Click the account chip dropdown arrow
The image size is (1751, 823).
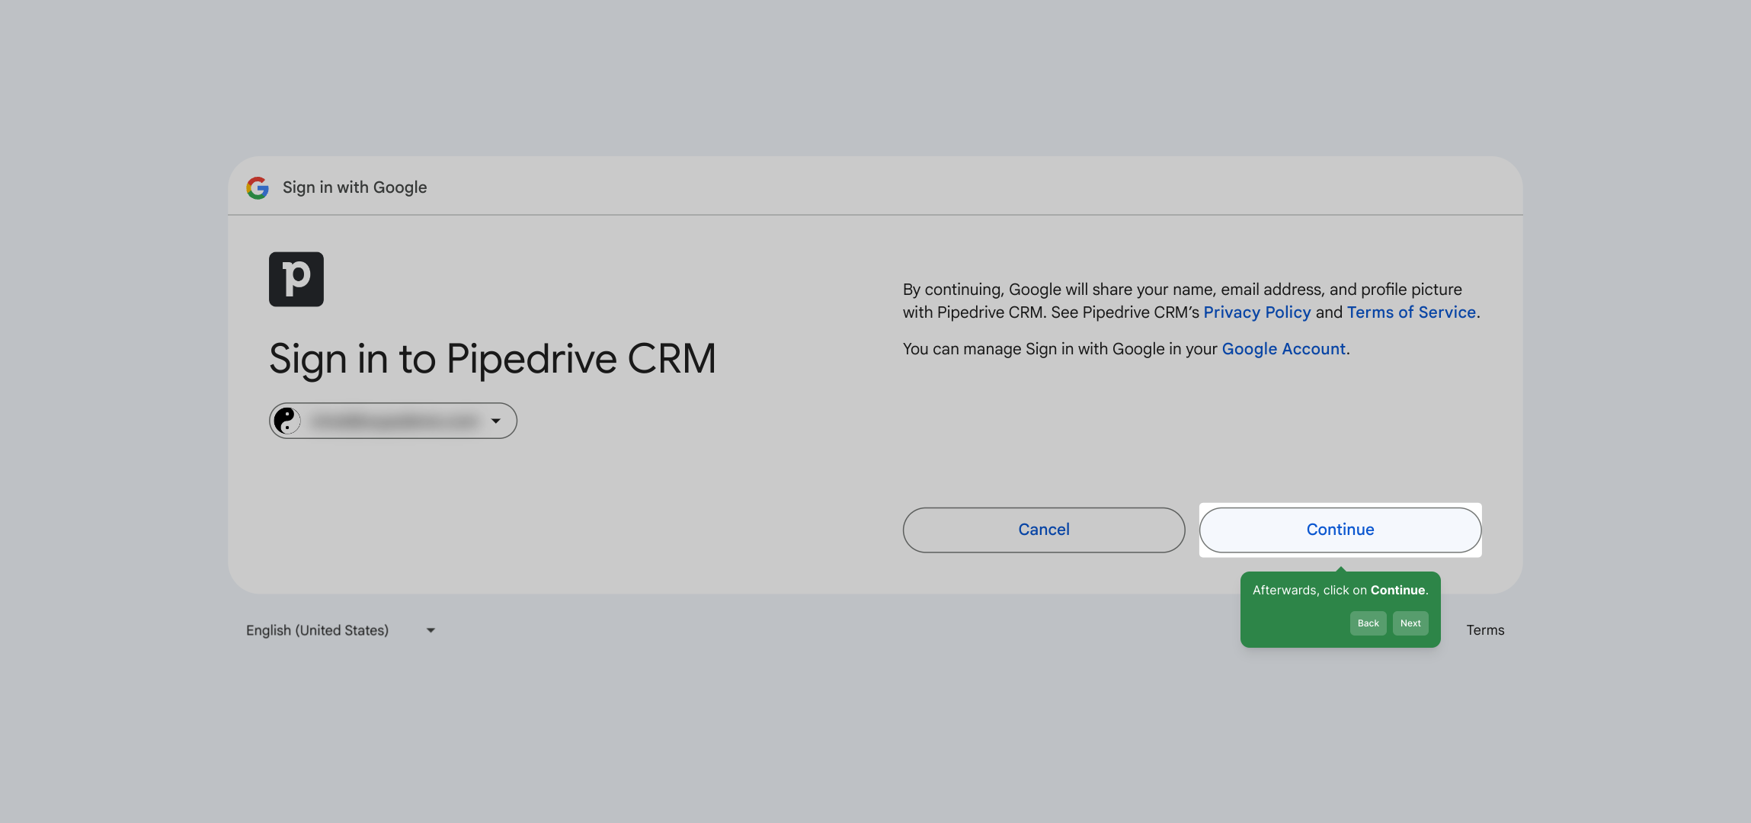coord(496,421)
